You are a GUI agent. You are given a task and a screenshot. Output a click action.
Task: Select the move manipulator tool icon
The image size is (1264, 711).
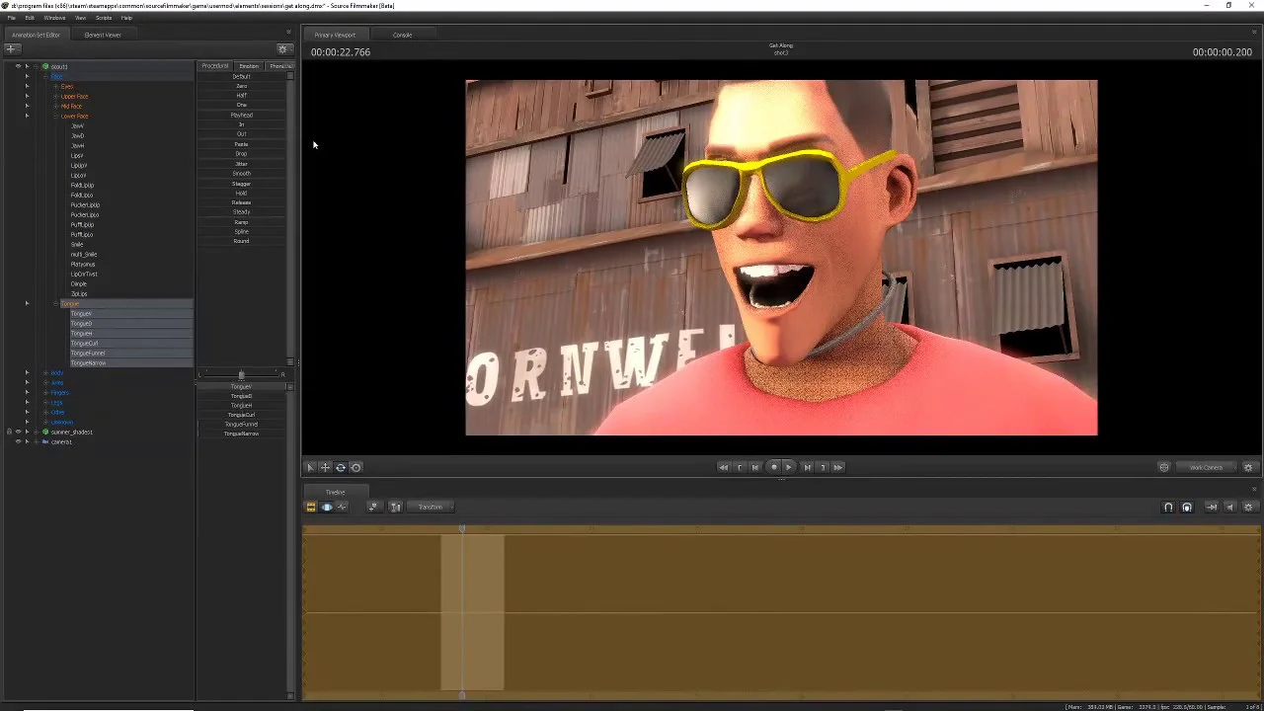coord(325,467)
